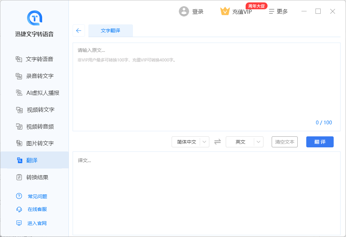
Task: Click the VIP crown icon
Action: coord(225,11)
